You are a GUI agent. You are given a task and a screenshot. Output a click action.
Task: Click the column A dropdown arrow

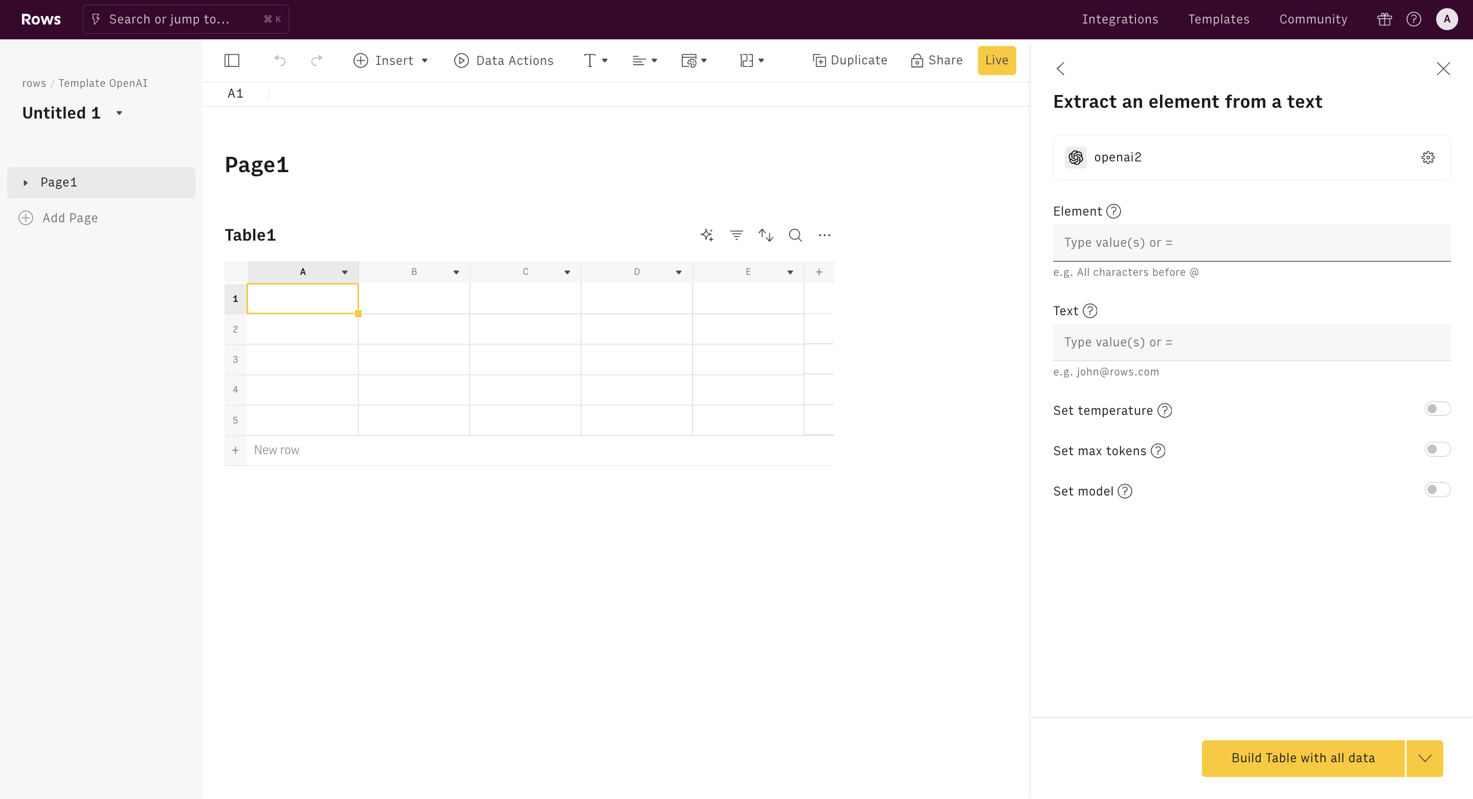(345, 272)
